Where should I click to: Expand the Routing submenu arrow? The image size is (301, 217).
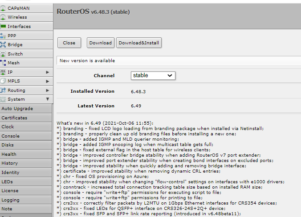[47, 91]
